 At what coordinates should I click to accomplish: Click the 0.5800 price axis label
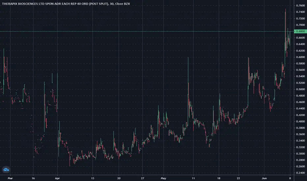300,64
